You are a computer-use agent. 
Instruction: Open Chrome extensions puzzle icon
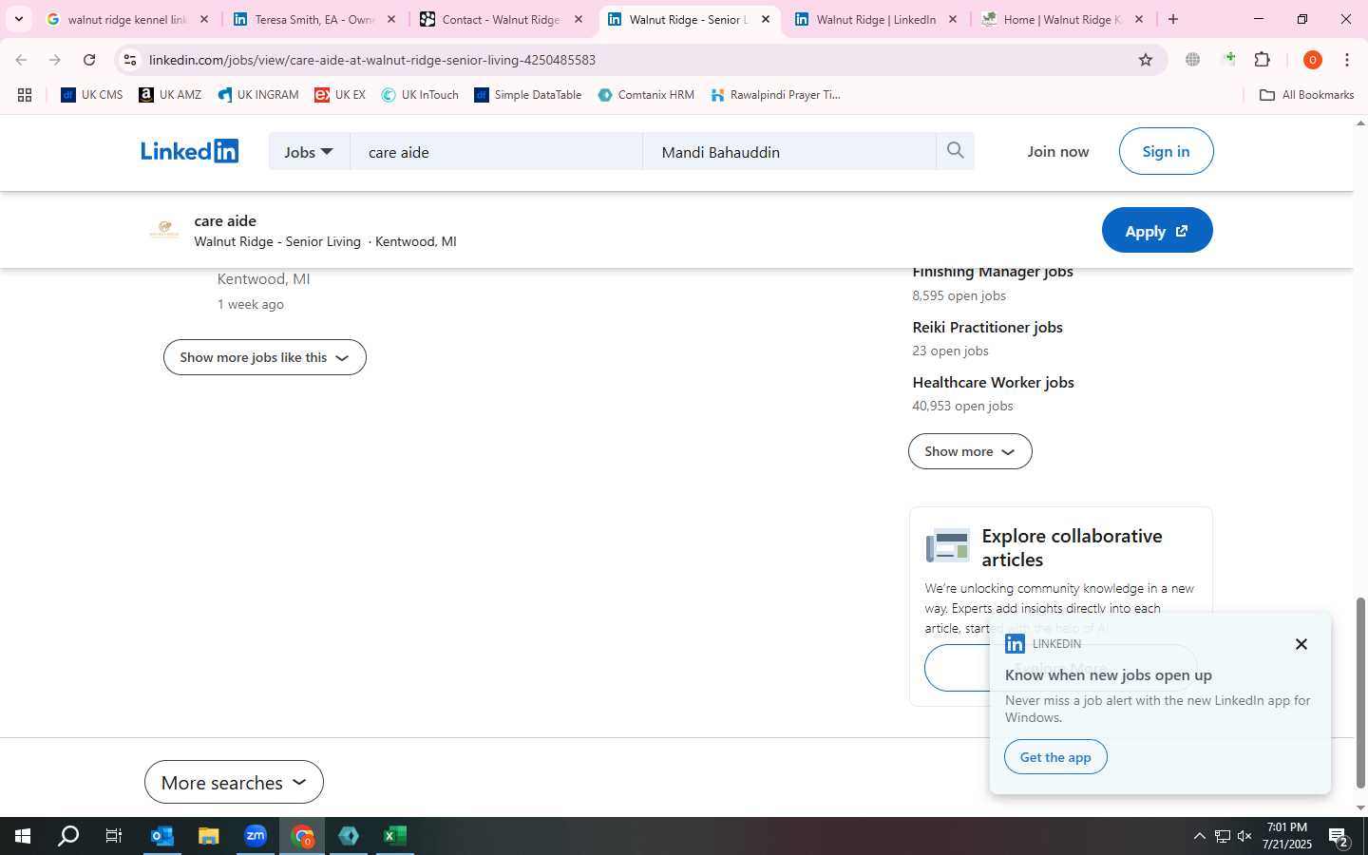click(1263, 60)
